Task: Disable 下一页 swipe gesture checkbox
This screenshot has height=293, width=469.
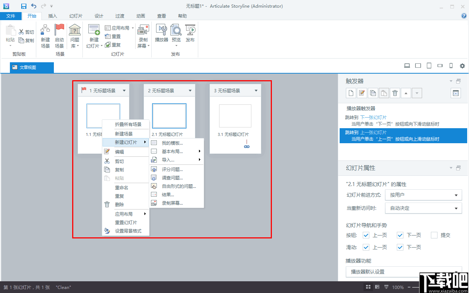Action: tap(400, 247)
